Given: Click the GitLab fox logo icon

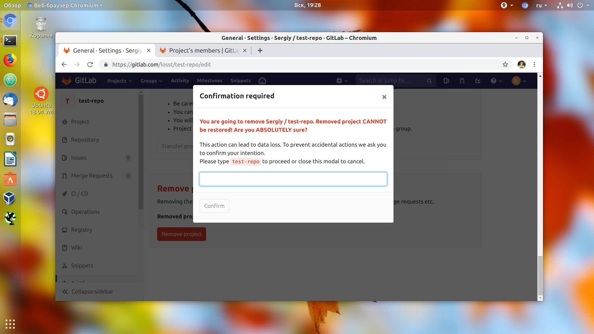Looking at the screenshot, I should point(67,80).
